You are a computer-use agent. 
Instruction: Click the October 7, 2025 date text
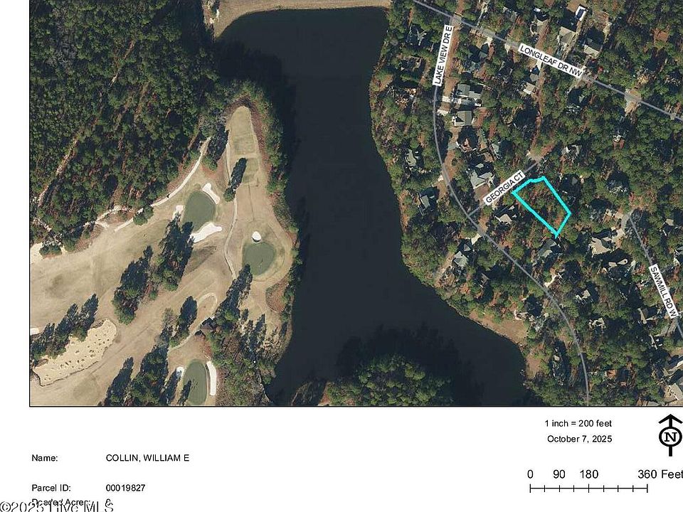pos(579,439)
